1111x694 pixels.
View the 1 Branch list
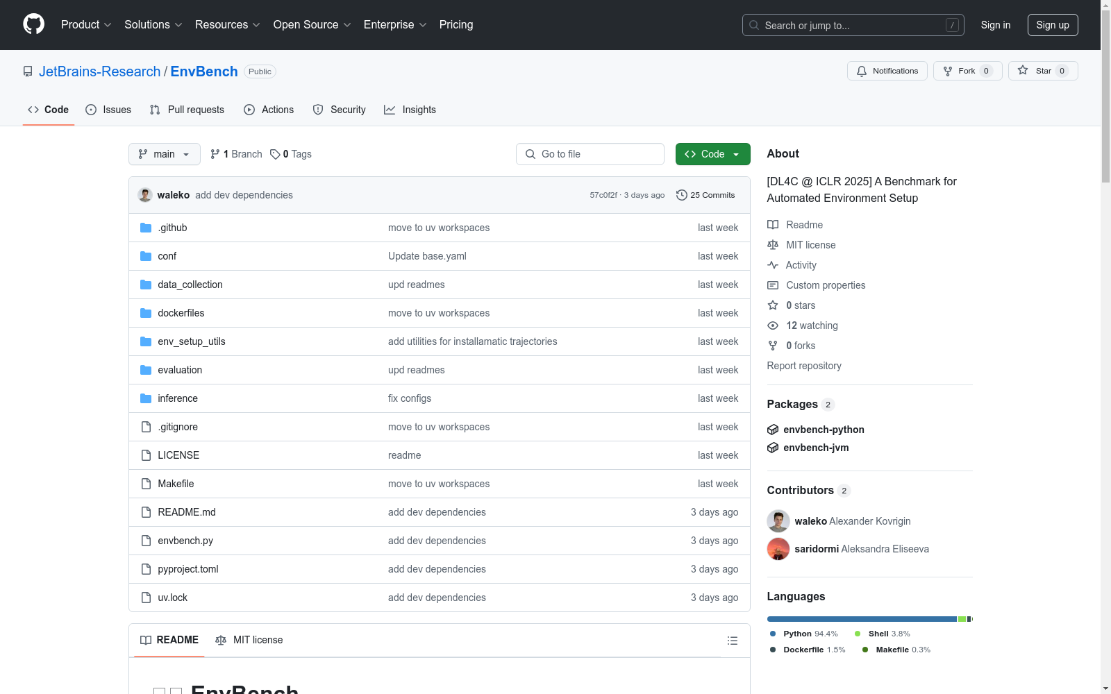(236, 154)
